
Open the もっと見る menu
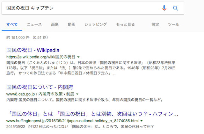tap(125, 25)
